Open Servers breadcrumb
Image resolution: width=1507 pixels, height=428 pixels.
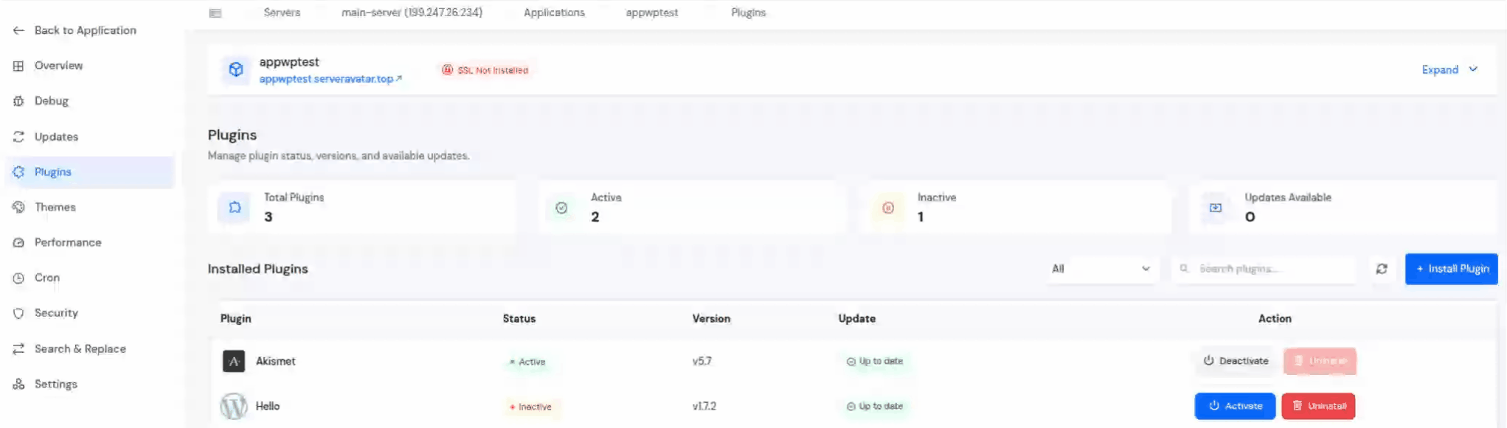pos(282,13)
